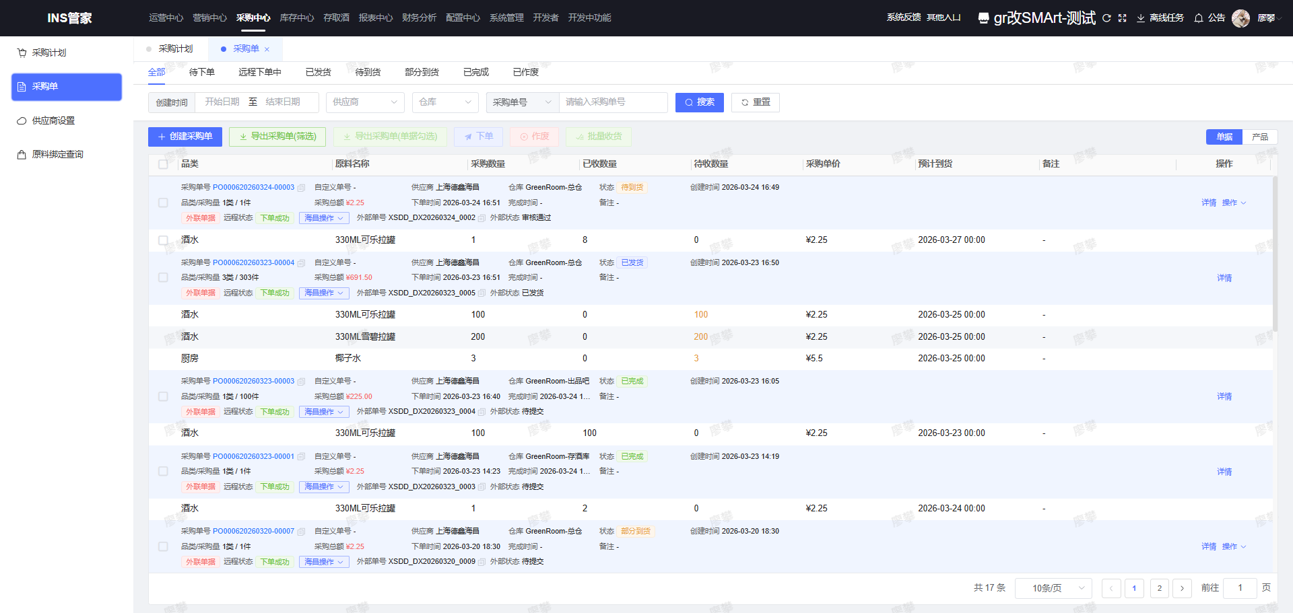Image resolution: width=1293 pixels, height=613 pixels.
Task: Toggle fullscreen mode icon in header
Action: [x=1122, y=18]
